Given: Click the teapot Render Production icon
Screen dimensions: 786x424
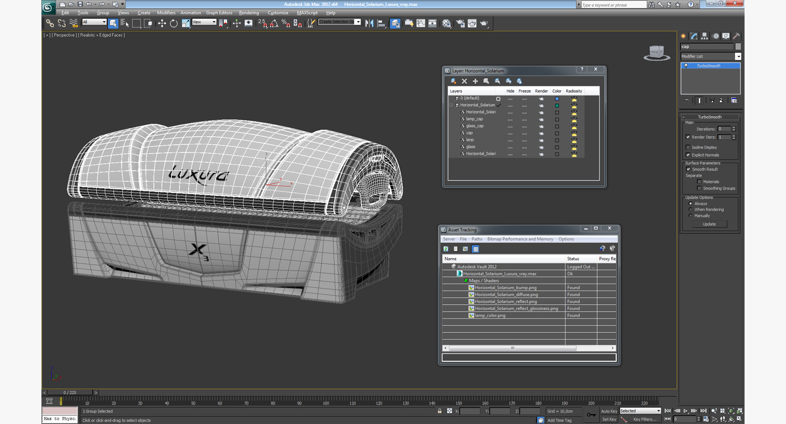Looking at the screenshot, I should 484,23.
